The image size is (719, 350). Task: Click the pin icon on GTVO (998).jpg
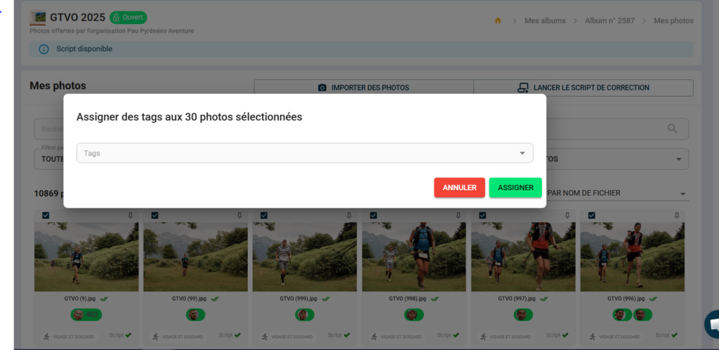pos(458,215)
